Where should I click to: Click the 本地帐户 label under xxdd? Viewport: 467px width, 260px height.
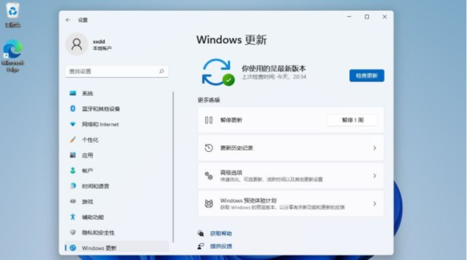102,48
